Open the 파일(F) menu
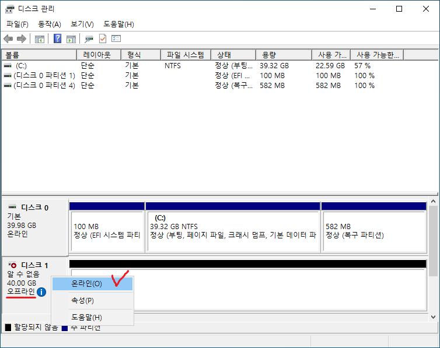The image size is (440, 348). (18, 24)
